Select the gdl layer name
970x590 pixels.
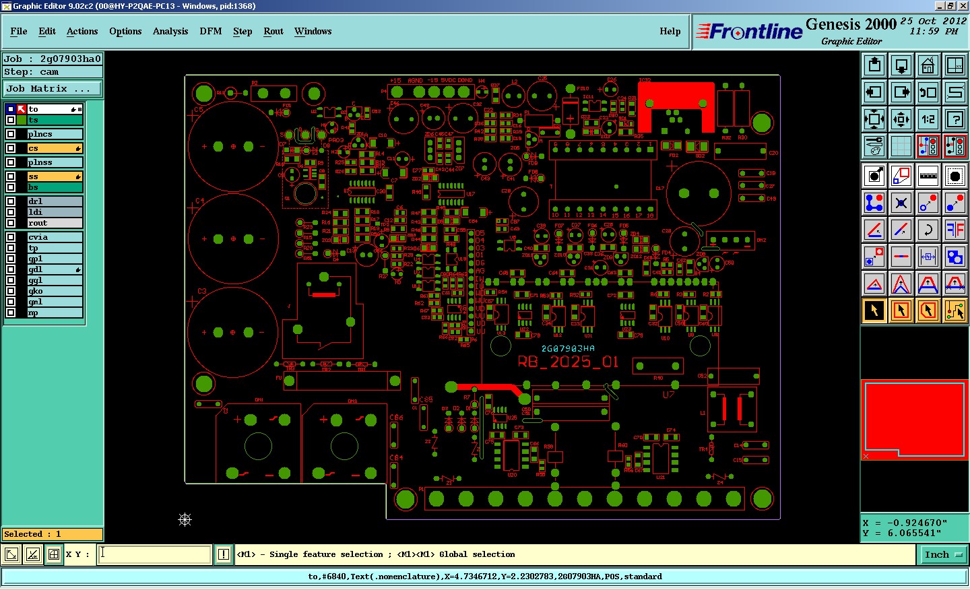[55, 269]
